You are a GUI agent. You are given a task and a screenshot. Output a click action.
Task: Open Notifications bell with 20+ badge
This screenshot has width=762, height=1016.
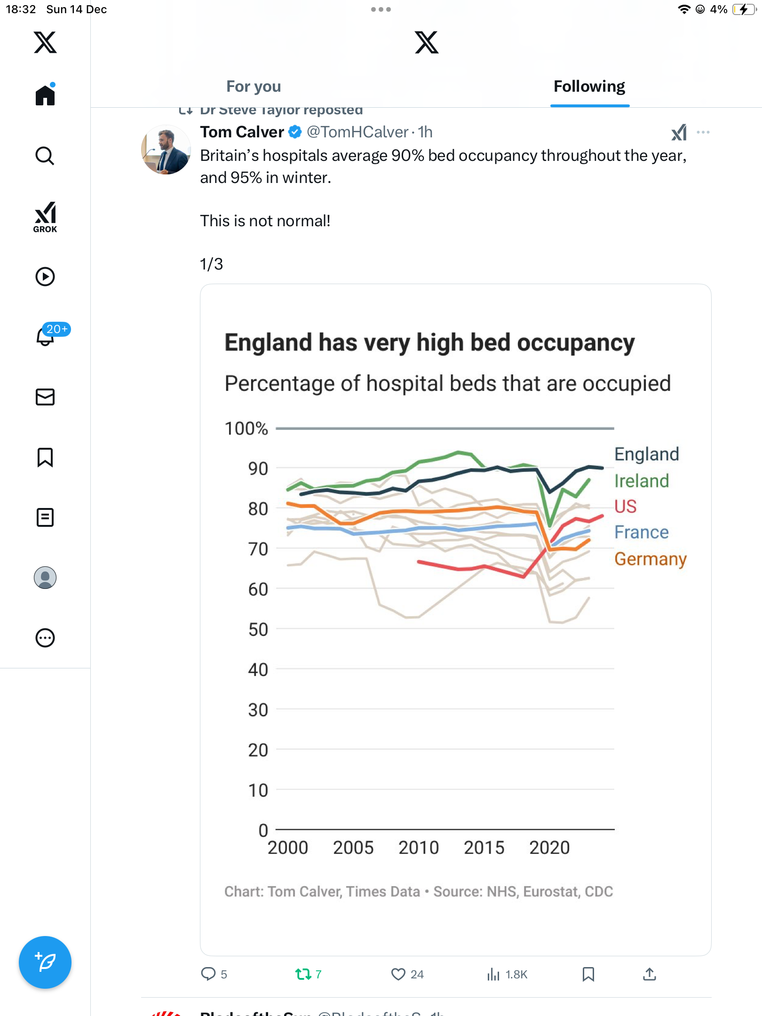click(46, 336)
